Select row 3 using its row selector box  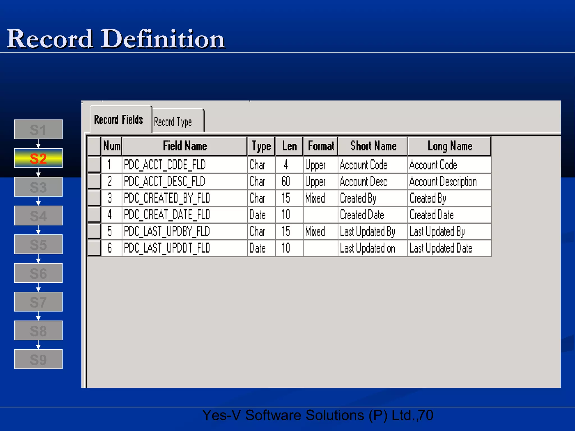(x=94, y=198)
